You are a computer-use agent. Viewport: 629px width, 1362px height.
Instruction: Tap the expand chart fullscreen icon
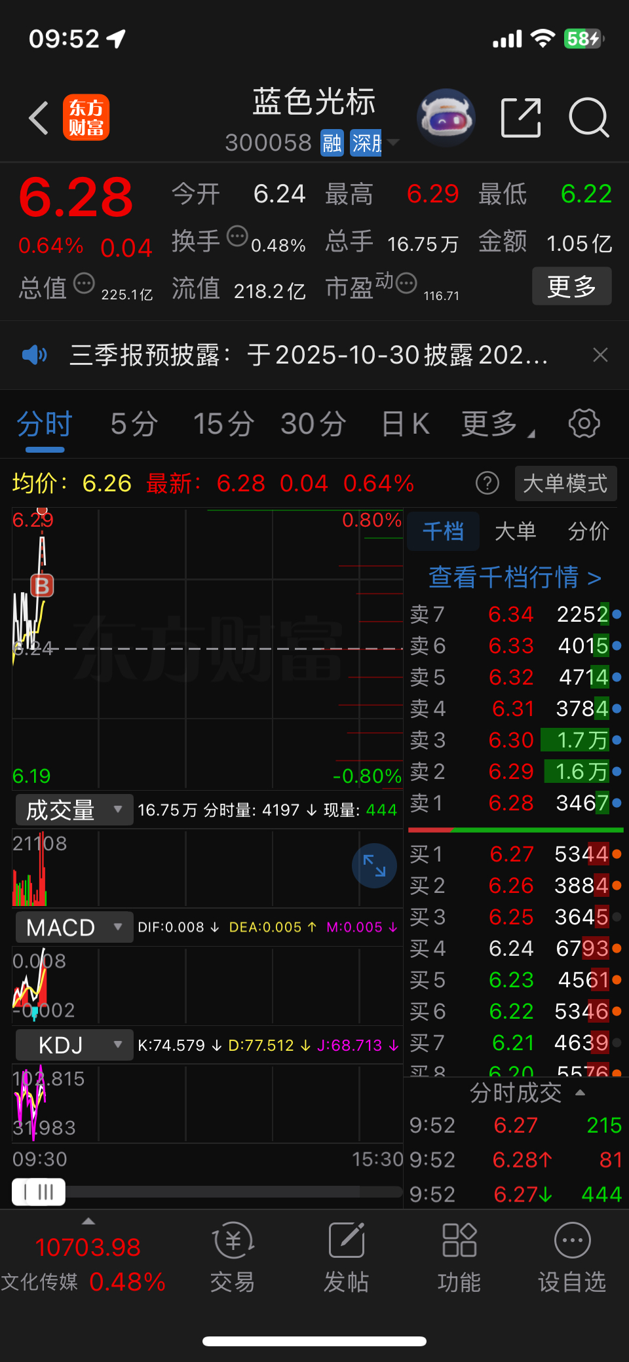[x=375, y=865]
